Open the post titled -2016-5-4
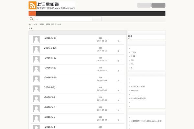This screenshot has height=129, width=194. tap(49, 127)
